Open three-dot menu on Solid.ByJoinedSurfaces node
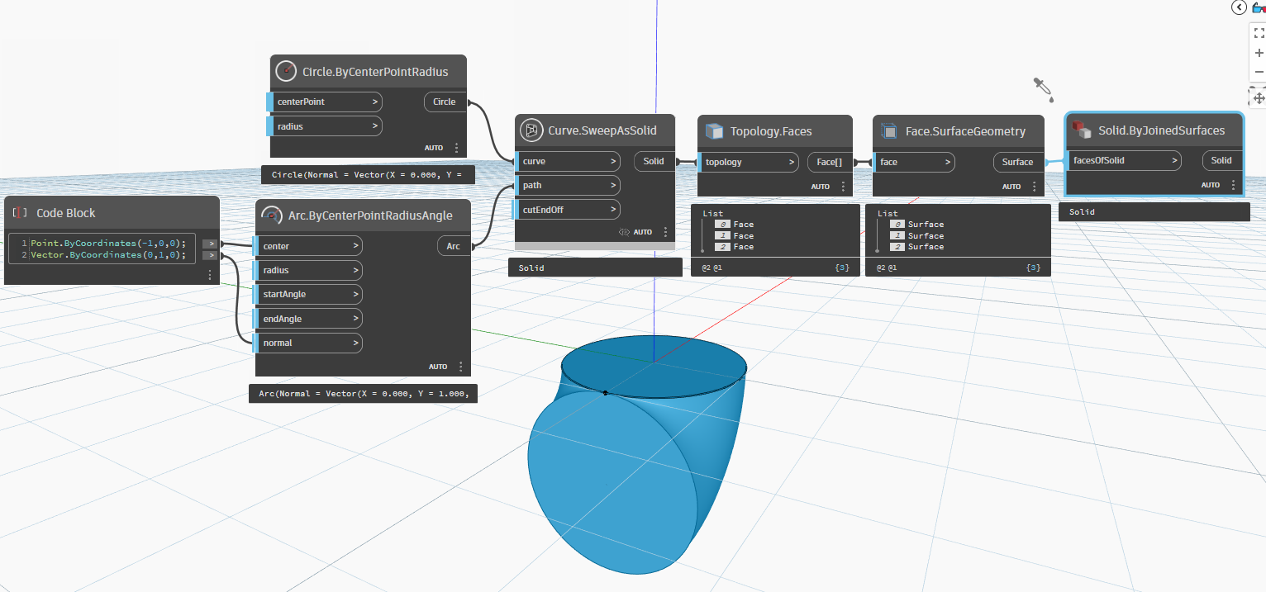This screenshot has height=592, width=1266. tap(1233, 185)
